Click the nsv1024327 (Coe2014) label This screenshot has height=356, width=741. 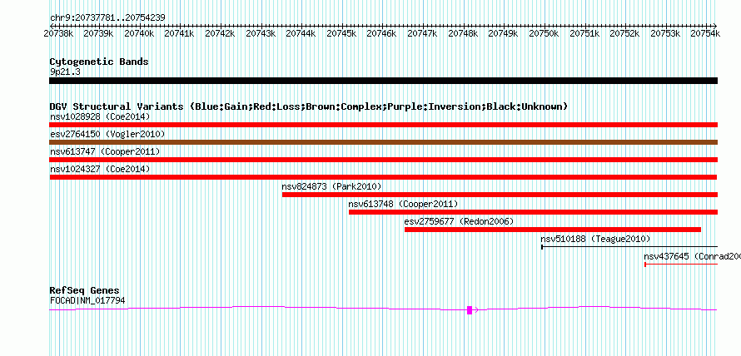coord(100,169)
